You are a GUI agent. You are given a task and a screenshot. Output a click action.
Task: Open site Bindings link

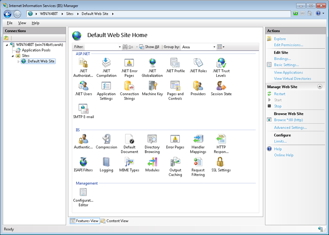pos(282,59)
